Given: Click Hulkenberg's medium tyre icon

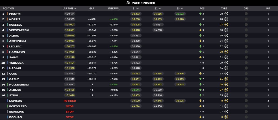Looking at the screenshot, I should pyautogui.click(x=226, y=85).
